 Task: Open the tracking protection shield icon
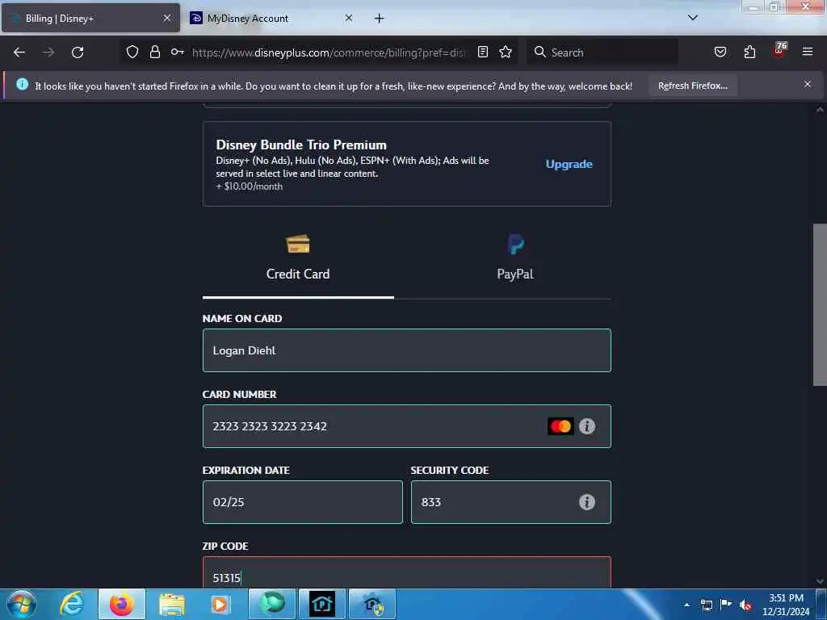tap(132, 52)
